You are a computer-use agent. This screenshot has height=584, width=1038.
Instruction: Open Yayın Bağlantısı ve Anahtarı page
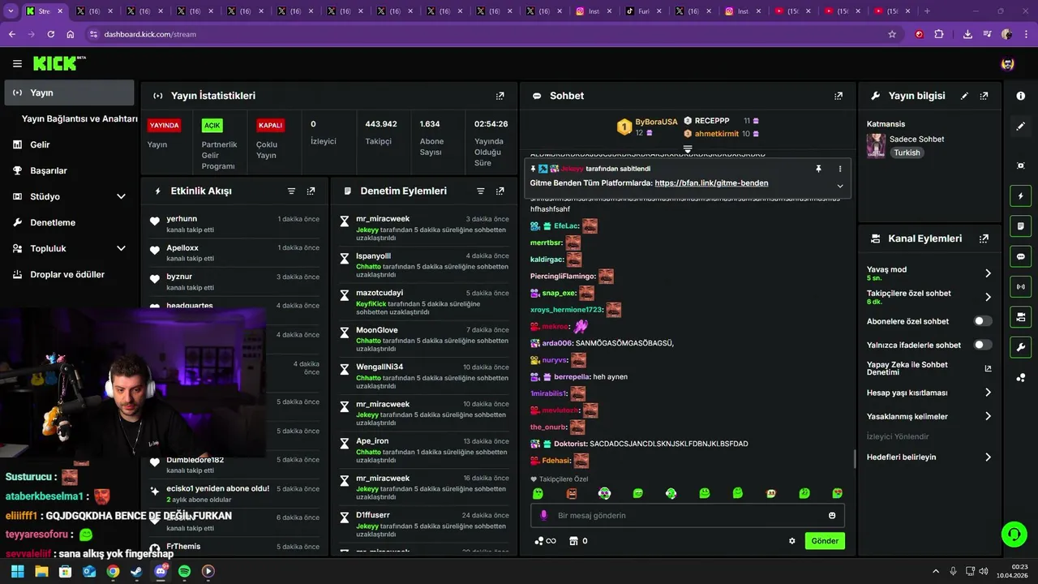click(79, 118)
